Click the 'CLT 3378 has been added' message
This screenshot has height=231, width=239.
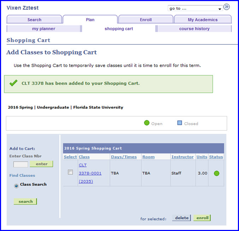81,83
